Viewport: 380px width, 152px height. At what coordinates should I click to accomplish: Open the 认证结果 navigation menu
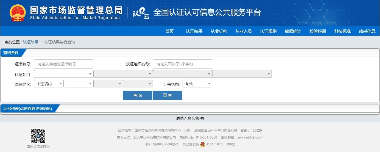click(x=194, y=31)
